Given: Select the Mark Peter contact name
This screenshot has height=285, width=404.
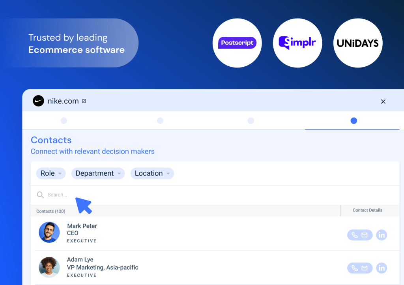Looking at the screenshot, I should [82, 226].
